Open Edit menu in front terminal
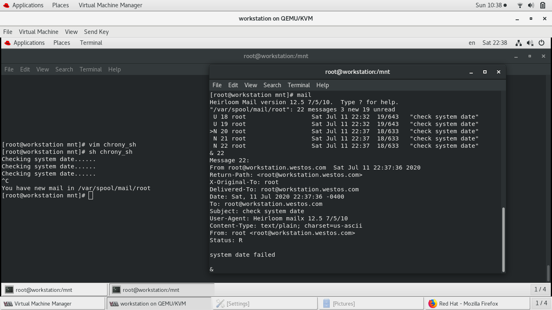The height and width of the screenshot is (310, 552). [x=233, y=85]
